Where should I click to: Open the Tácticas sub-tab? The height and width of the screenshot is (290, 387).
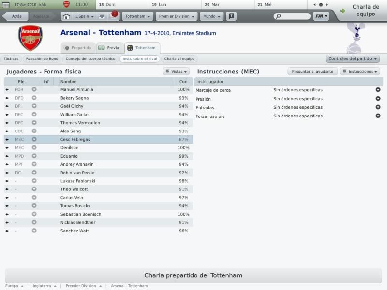coord(11,58)
